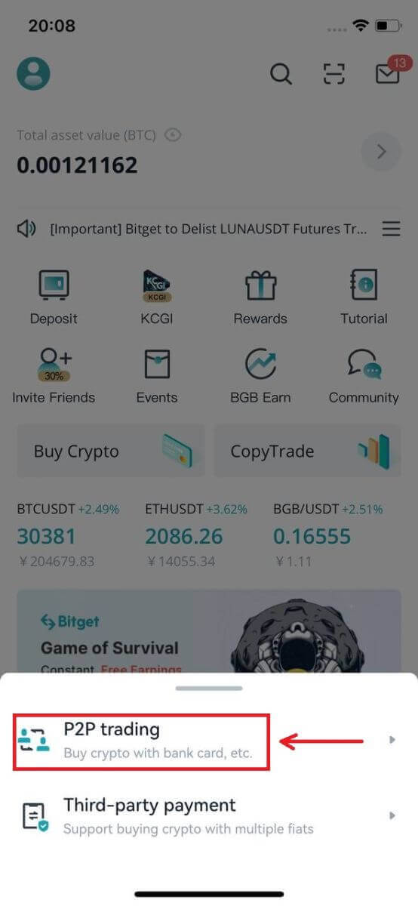Open the QR scan icon
This screenshot has width=418, height=906.
click(x=333, y=74)
